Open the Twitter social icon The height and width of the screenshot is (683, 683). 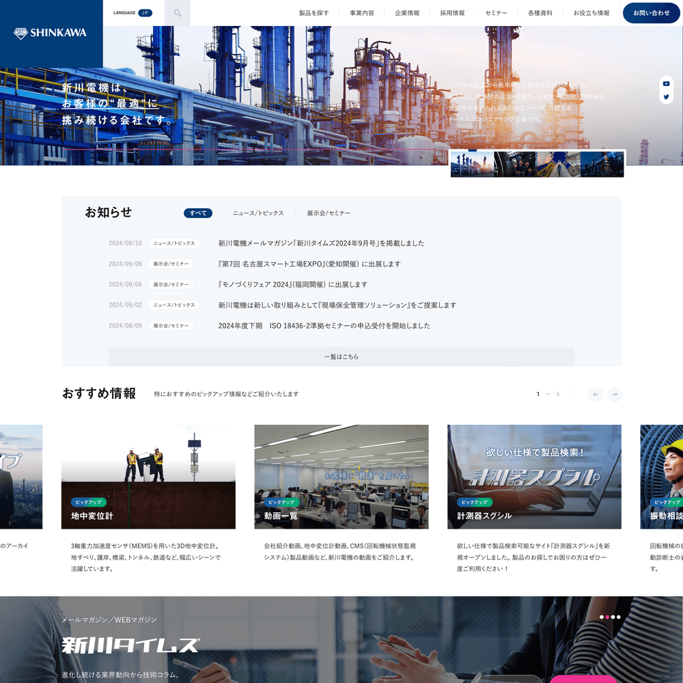point(666,97)
